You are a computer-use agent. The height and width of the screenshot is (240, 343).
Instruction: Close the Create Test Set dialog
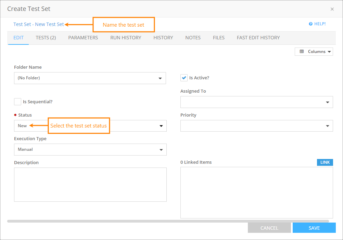(x=332, y=9)
